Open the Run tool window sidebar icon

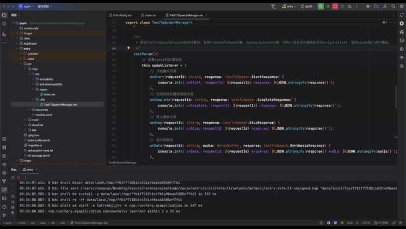(4, 190)
